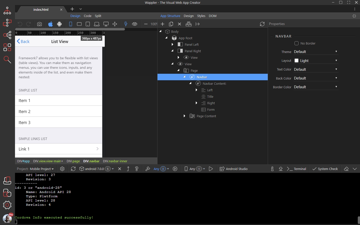Viewport: 360px width, 225px height.
Task: Switch to the Code view tab
Action: (87, 16)
